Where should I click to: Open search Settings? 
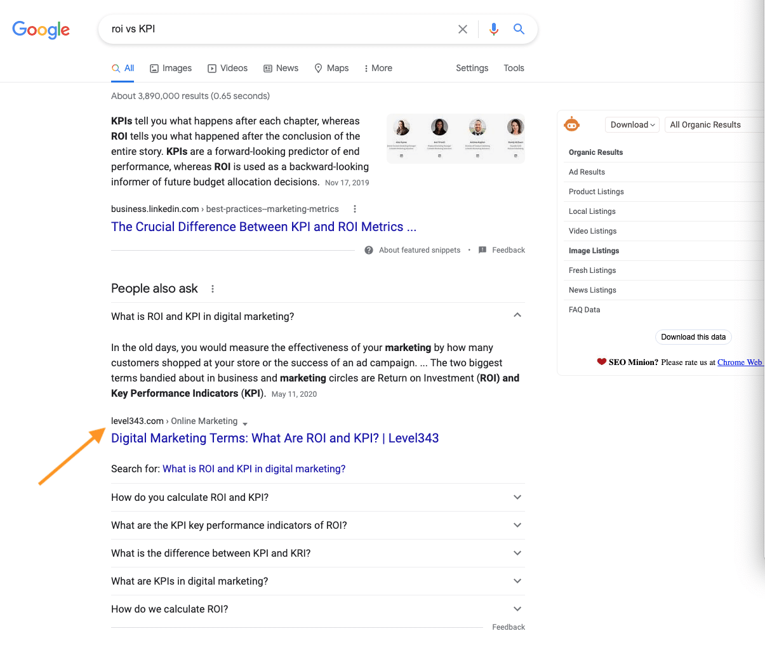[x=472, y=68]
